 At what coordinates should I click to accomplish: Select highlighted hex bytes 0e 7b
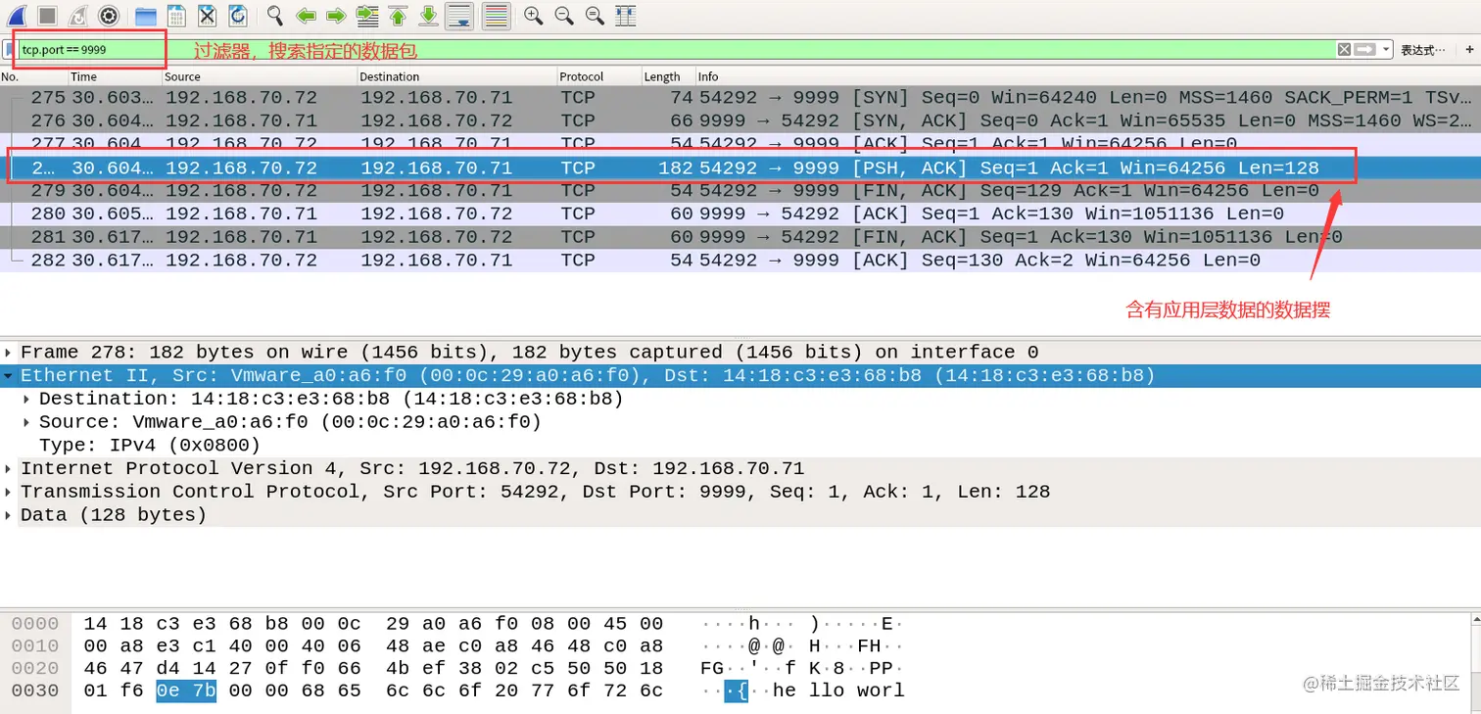(186, 691)
